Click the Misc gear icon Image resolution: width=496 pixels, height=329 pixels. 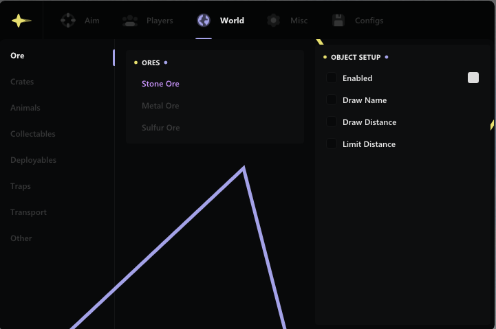click(274, 21)
